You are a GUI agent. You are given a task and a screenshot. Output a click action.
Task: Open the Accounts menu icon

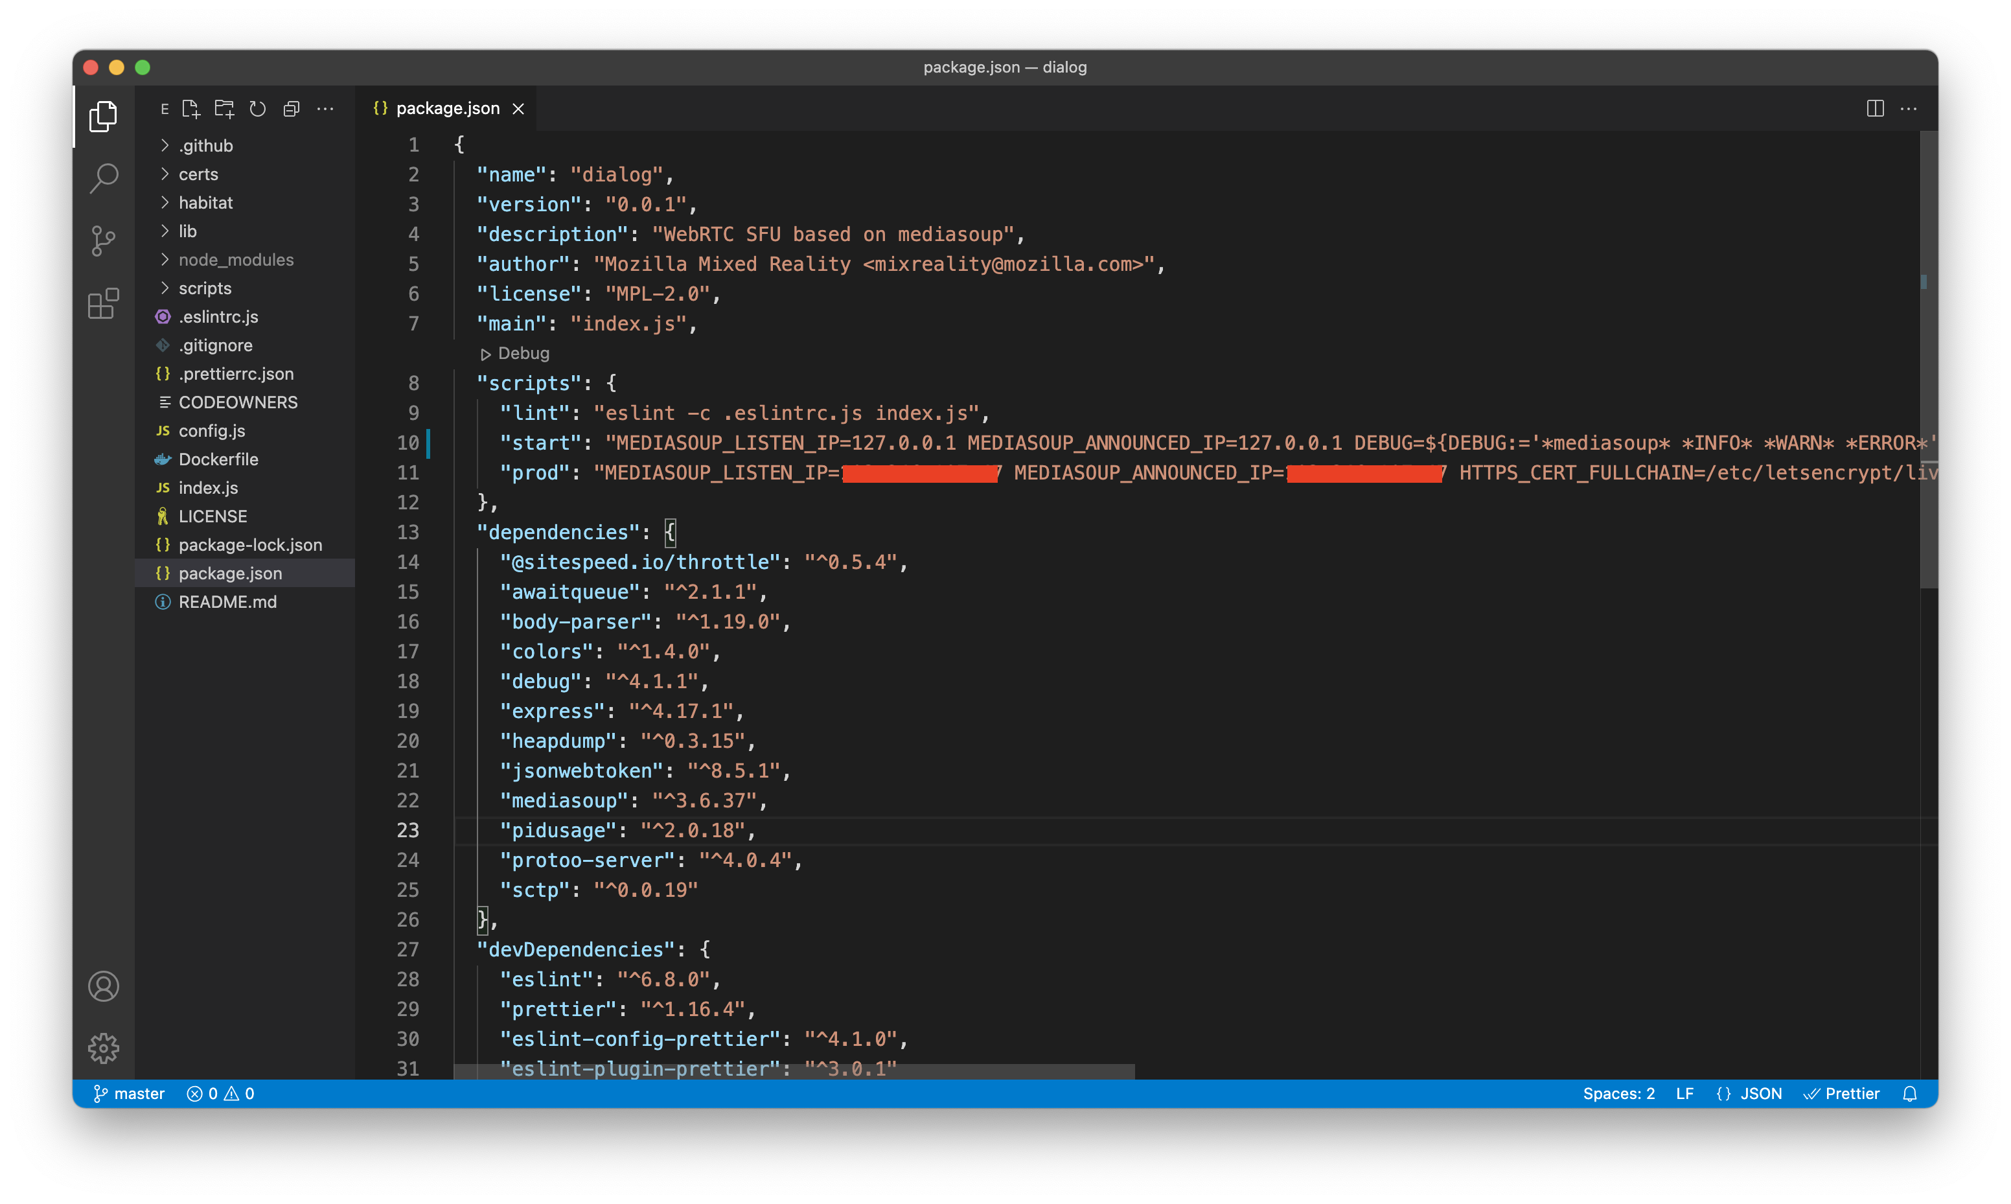pyautogui.click(x=103, y=986)
